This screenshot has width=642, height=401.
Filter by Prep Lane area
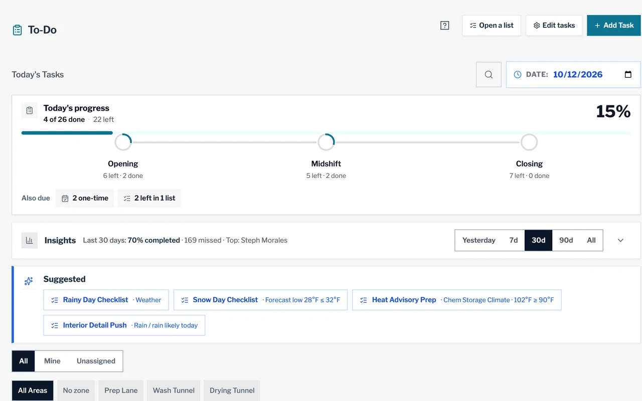(121, 390)
